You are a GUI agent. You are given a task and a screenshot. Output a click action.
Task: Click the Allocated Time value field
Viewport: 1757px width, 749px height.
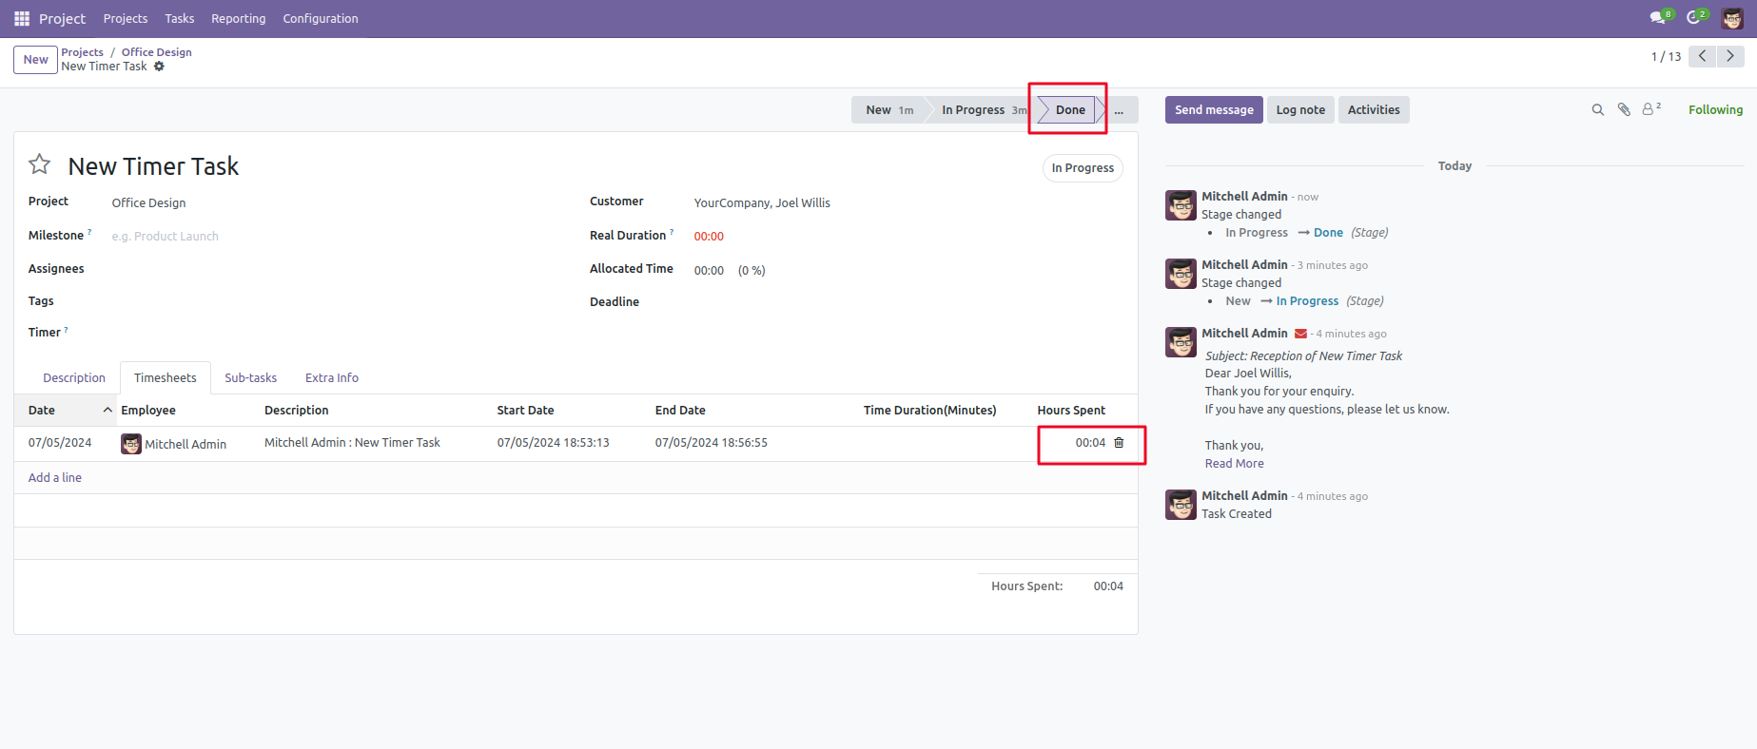tap(709, 271)
